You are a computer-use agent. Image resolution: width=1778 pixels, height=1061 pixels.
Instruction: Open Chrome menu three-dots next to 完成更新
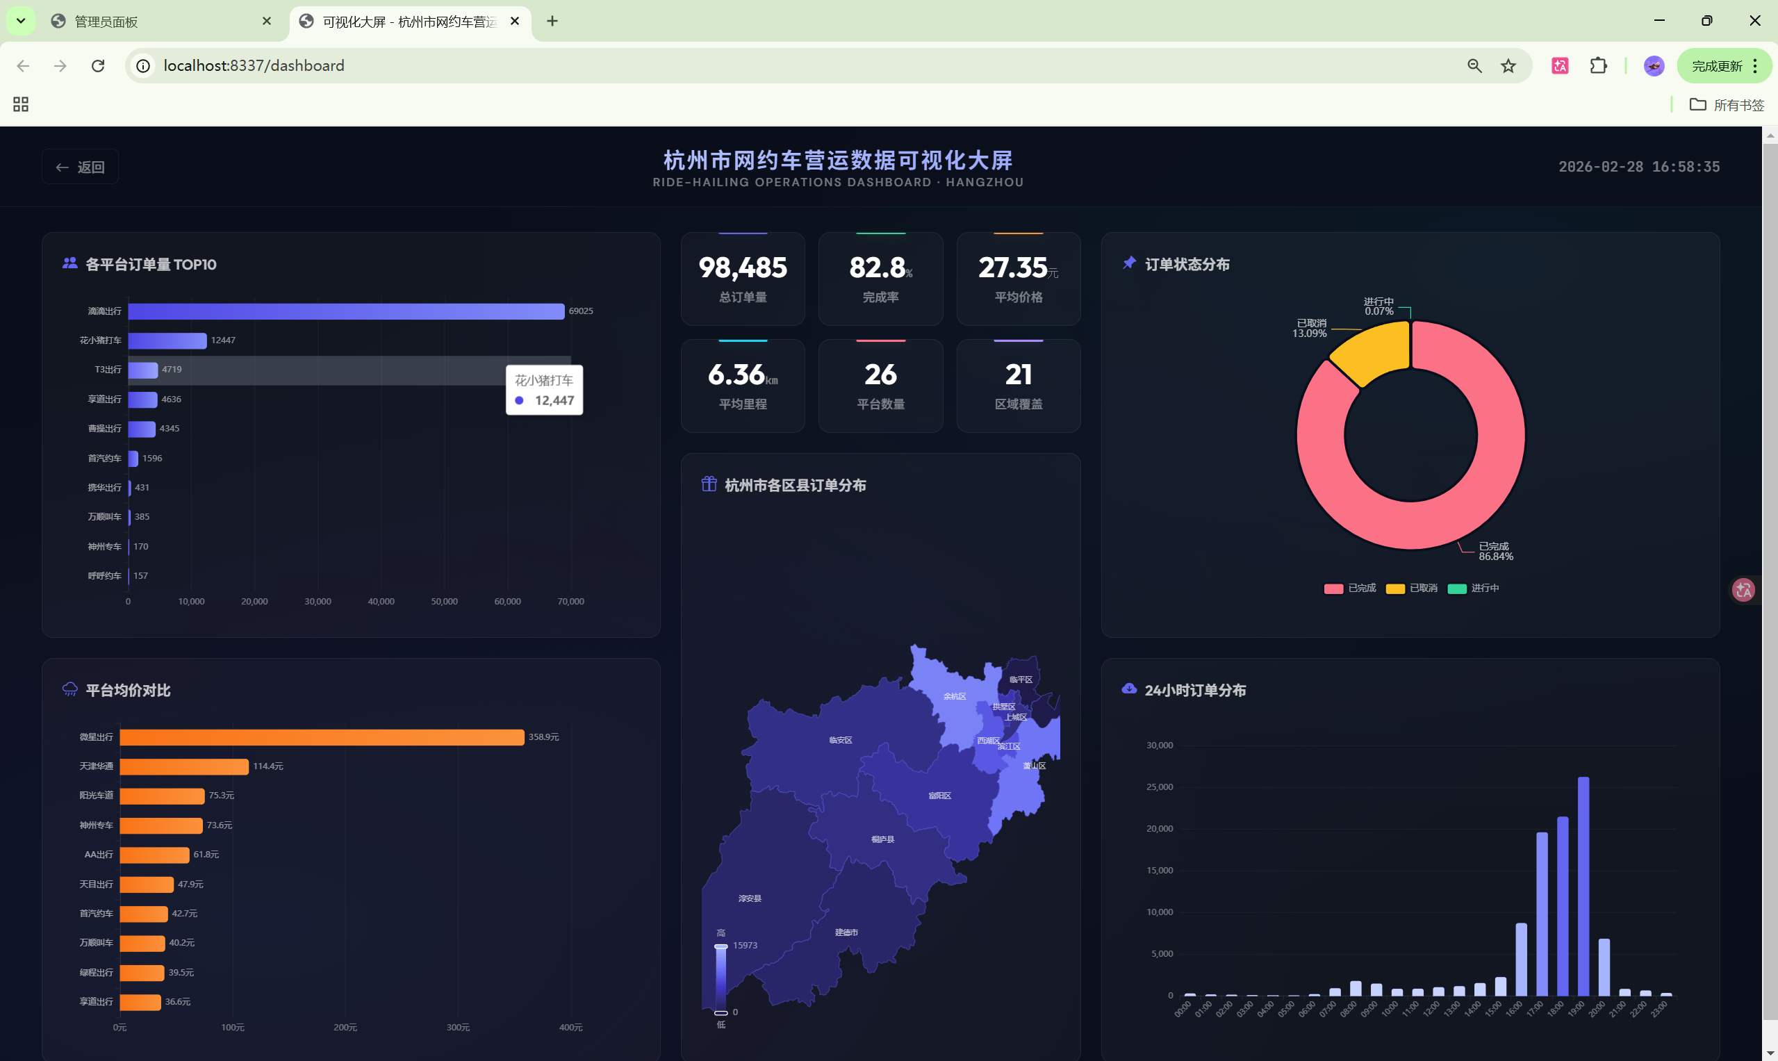coord(1755,66)
